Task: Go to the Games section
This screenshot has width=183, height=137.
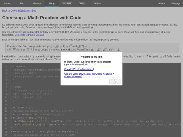Action: click(x=37, y=3)
